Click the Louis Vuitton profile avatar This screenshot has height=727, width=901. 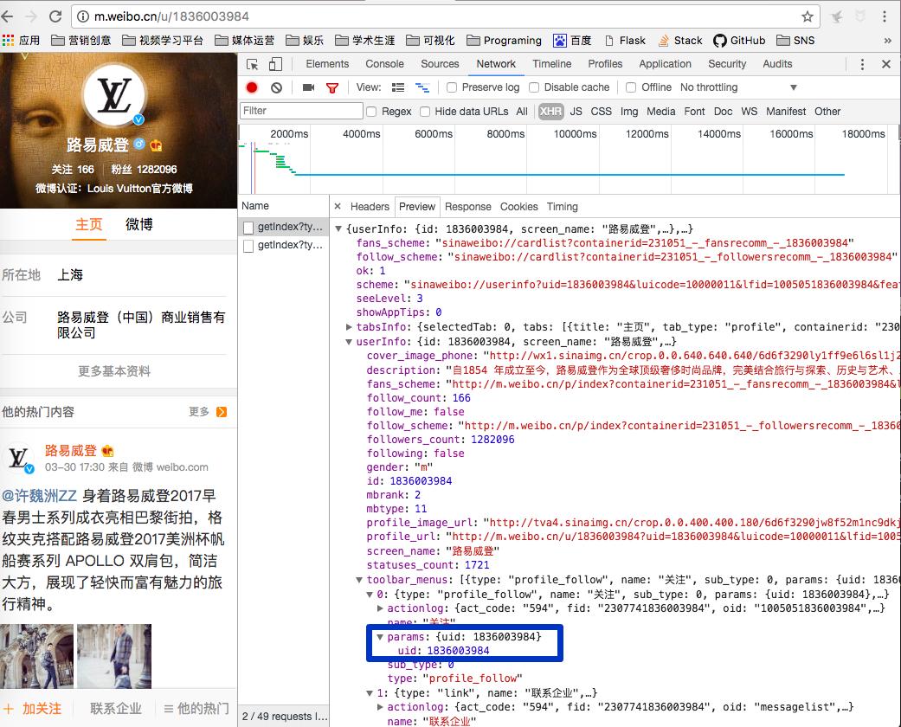coord(113,95)
